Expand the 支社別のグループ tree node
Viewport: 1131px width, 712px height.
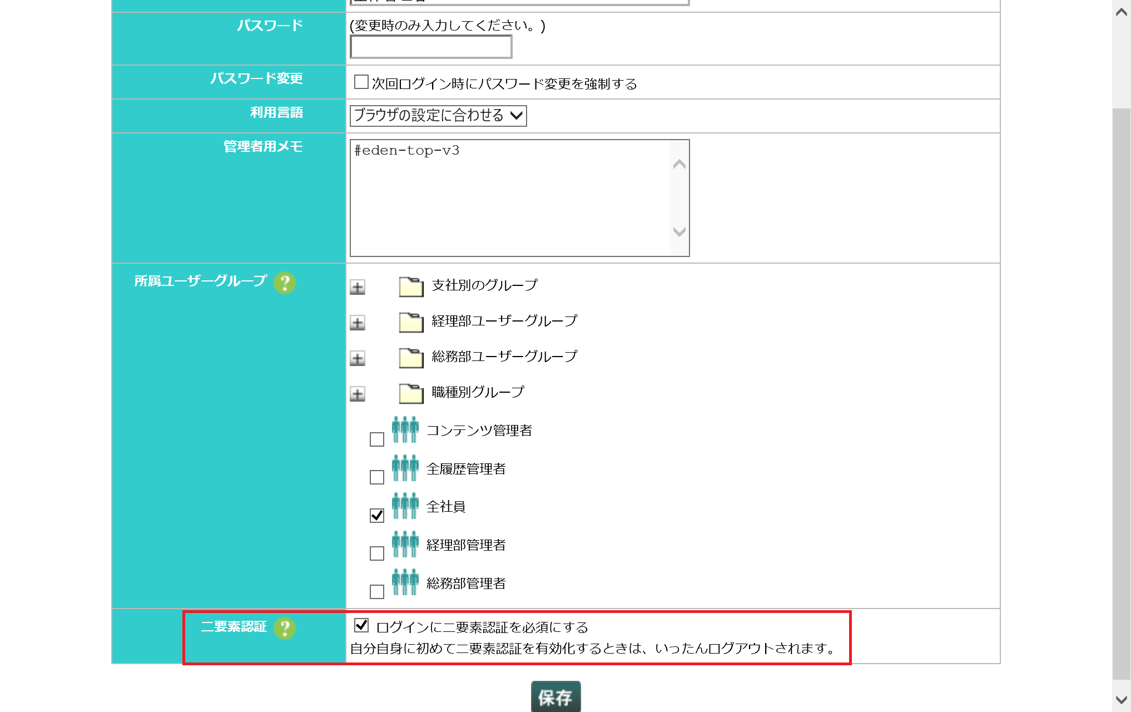[358, 288]
